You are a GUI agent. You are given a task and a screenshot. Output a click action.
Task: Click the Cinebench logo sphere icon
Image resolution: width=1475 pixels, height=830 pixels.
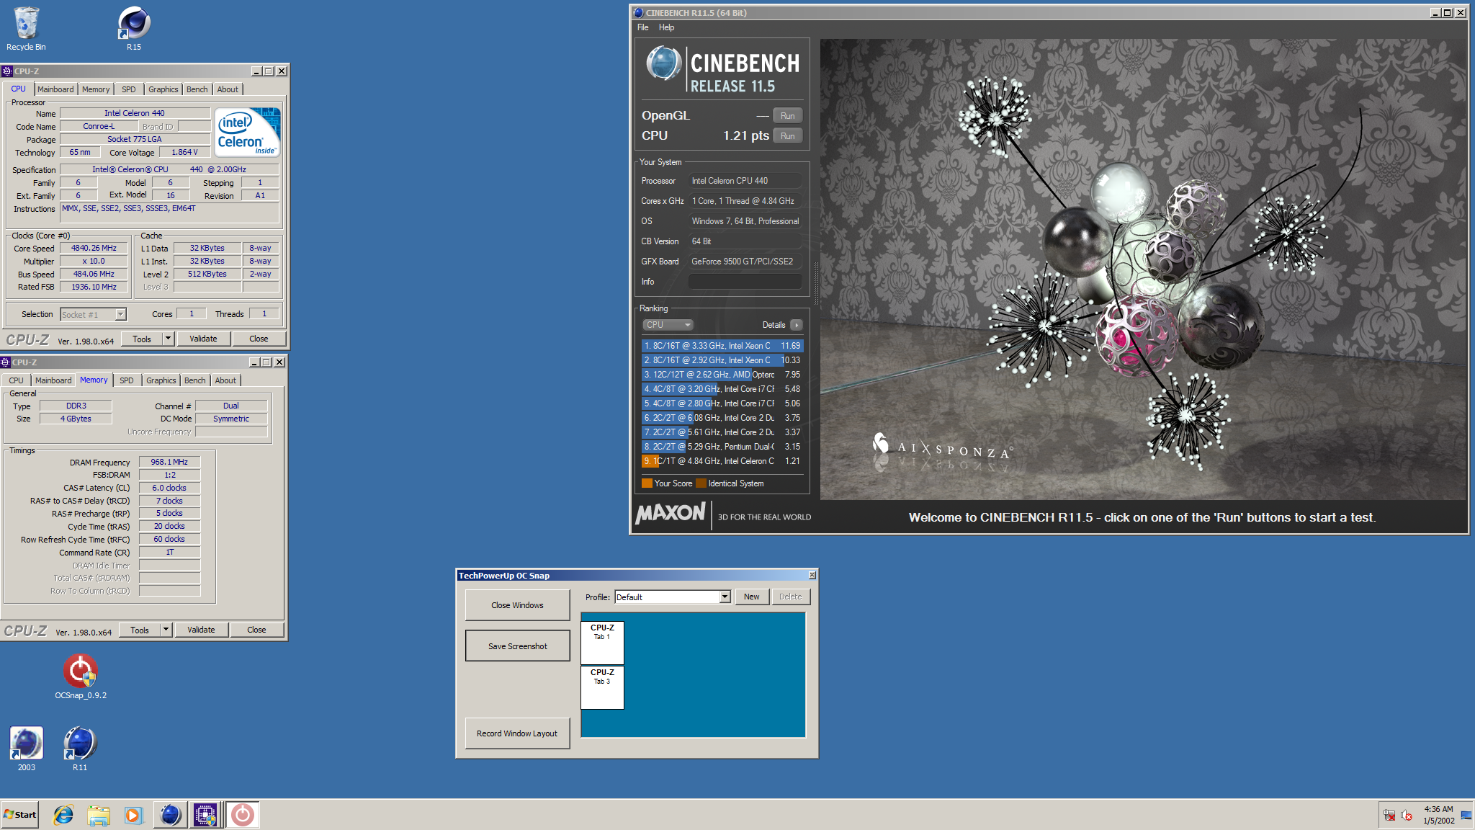663,63
